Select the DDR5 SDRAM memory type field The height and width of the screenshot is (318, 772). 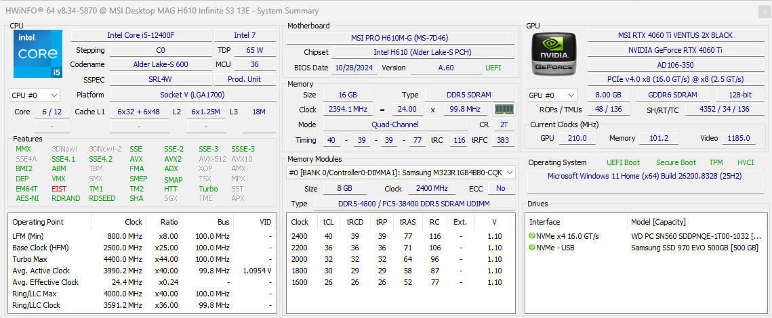(470, 95)
